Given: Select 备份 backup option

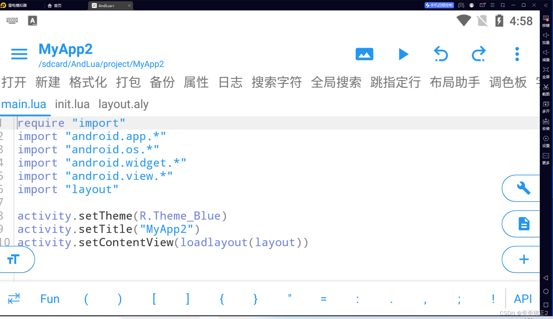Looking at the screenshot, I should tap(162, 82).
